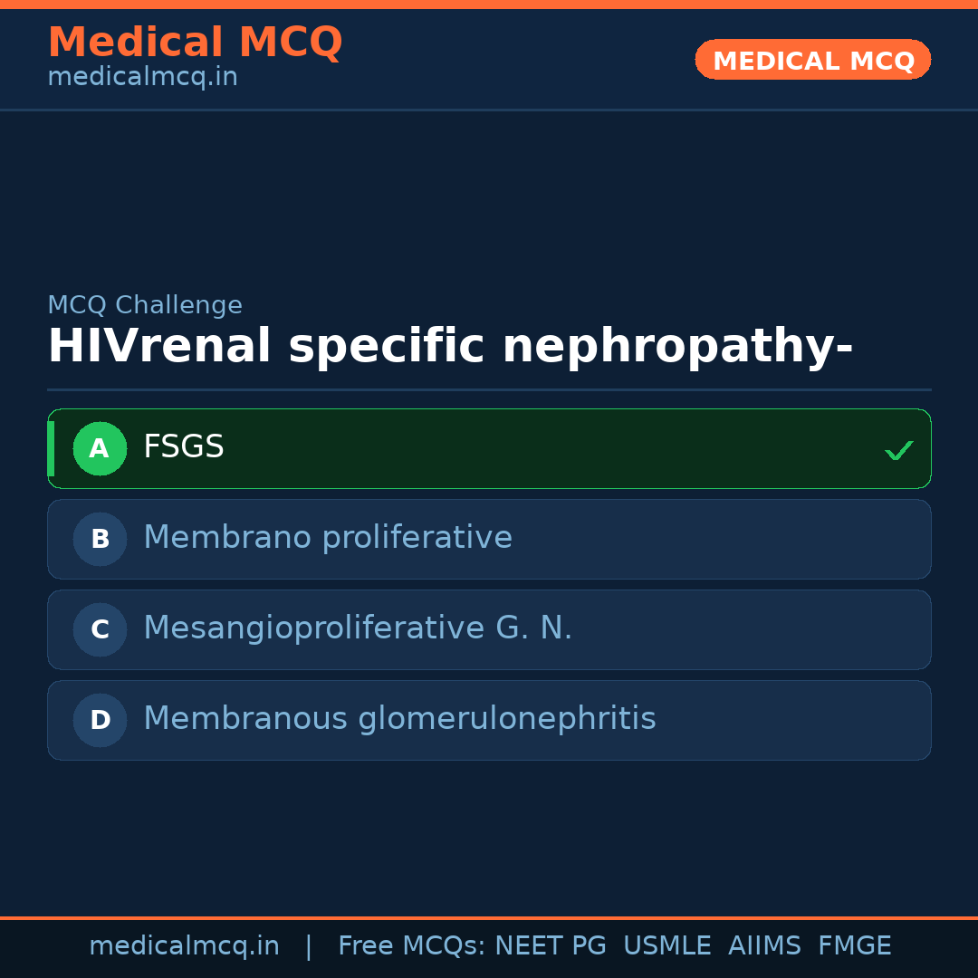The image size is (978, 978).
Task: Click the MCQ Challenge label
Action: 145,306
